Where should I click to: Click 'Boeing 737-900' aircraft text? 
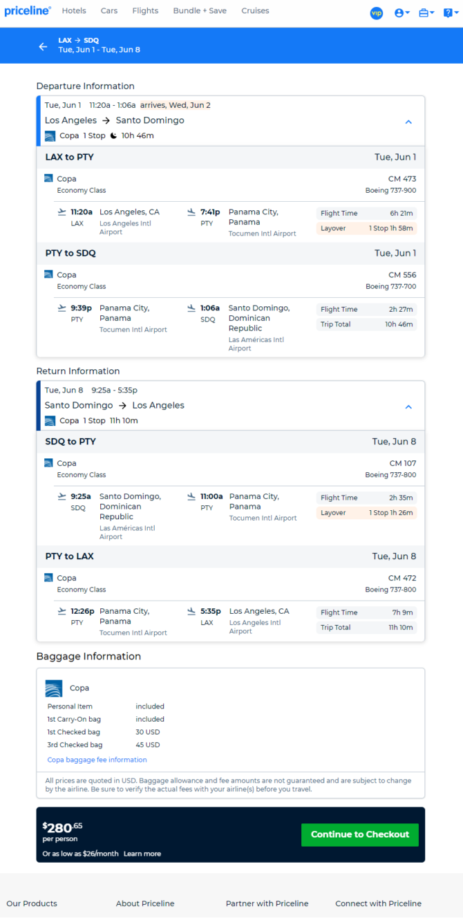[x=391, y=190]
